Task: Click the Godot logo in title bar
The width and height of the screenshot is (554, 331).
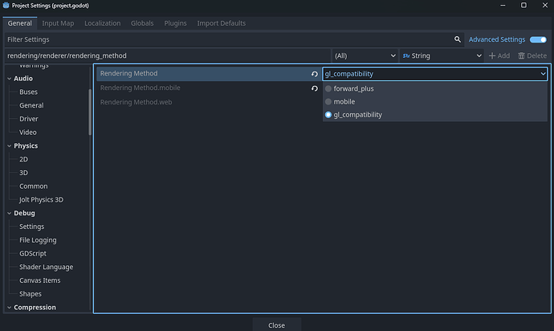Action: pyautogui.click(x=6, y=7)
